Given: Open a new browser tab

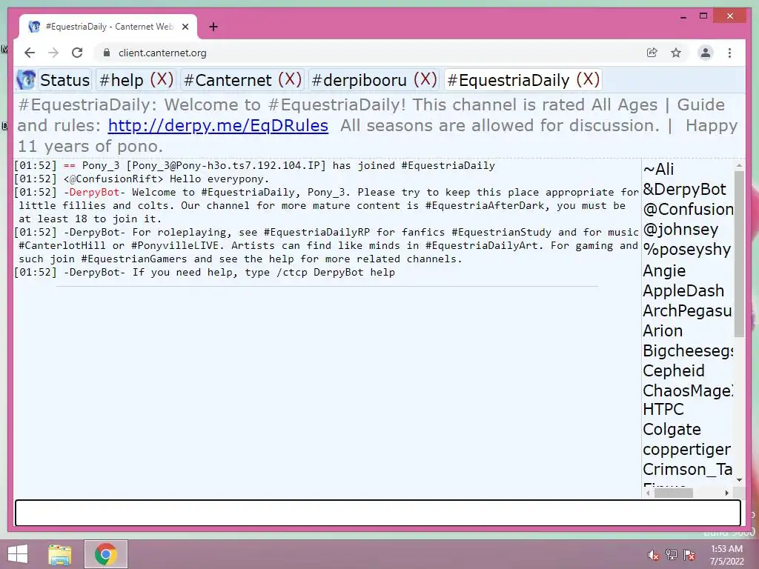Looking at the screenshot, I should [x=213, y=27].
